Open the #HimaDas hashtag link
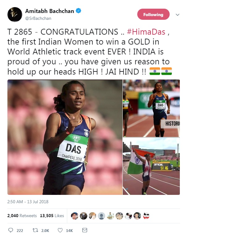The width and height of the screenshot is (248, 236). [x=146, y=32]
